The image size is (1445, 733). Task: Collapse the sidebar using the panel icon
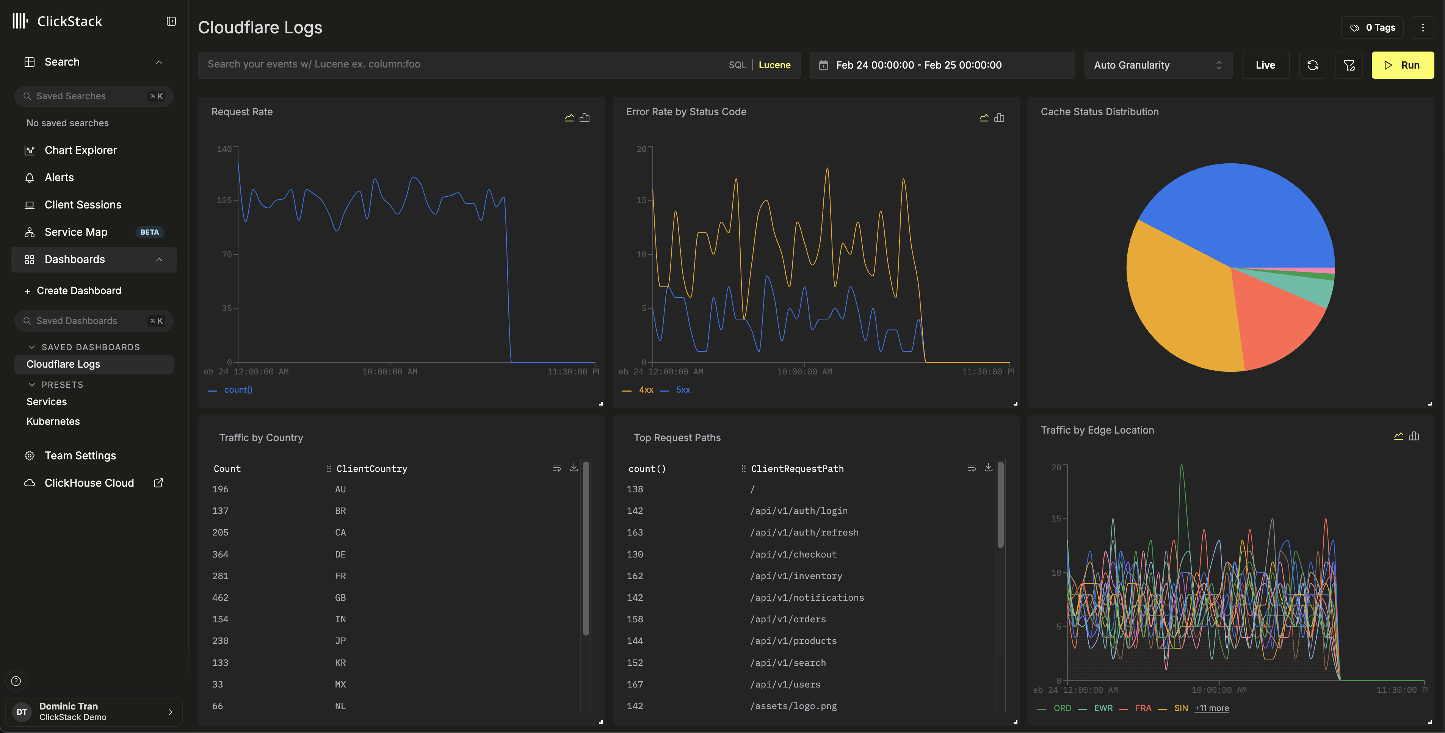point(171,21)
